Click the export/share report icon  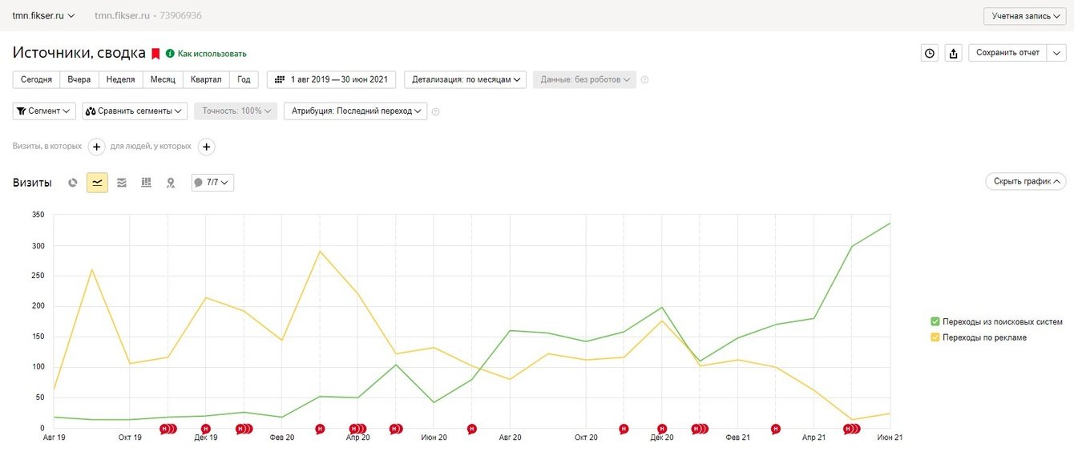tap(953, 53)
